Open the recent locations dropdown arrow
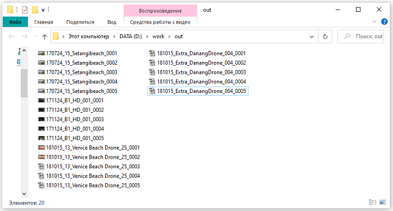393x211 pixels. click(35, 36)
